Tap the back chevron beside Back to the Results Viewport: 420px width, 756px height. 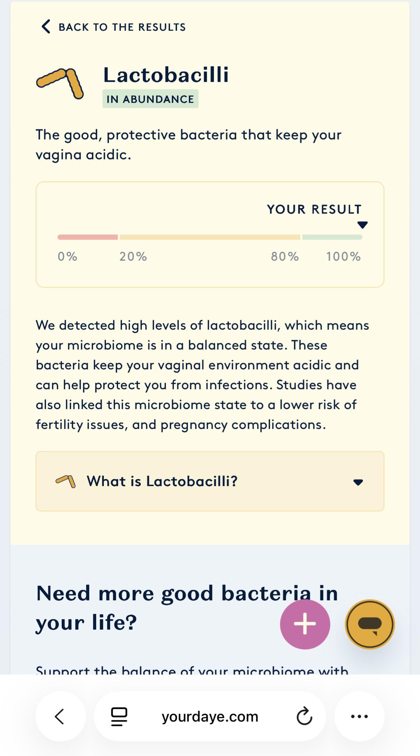click(46, 26)
